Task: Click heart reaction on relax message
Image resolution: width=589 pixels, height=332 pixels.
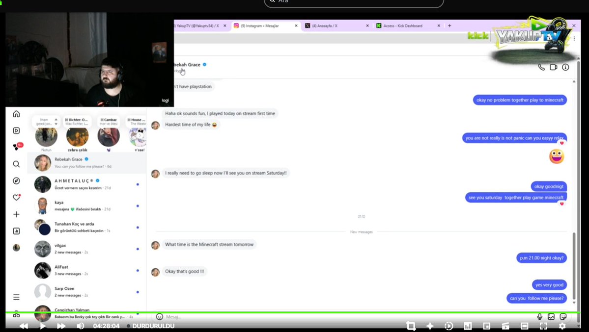Action: coord(562,143)
